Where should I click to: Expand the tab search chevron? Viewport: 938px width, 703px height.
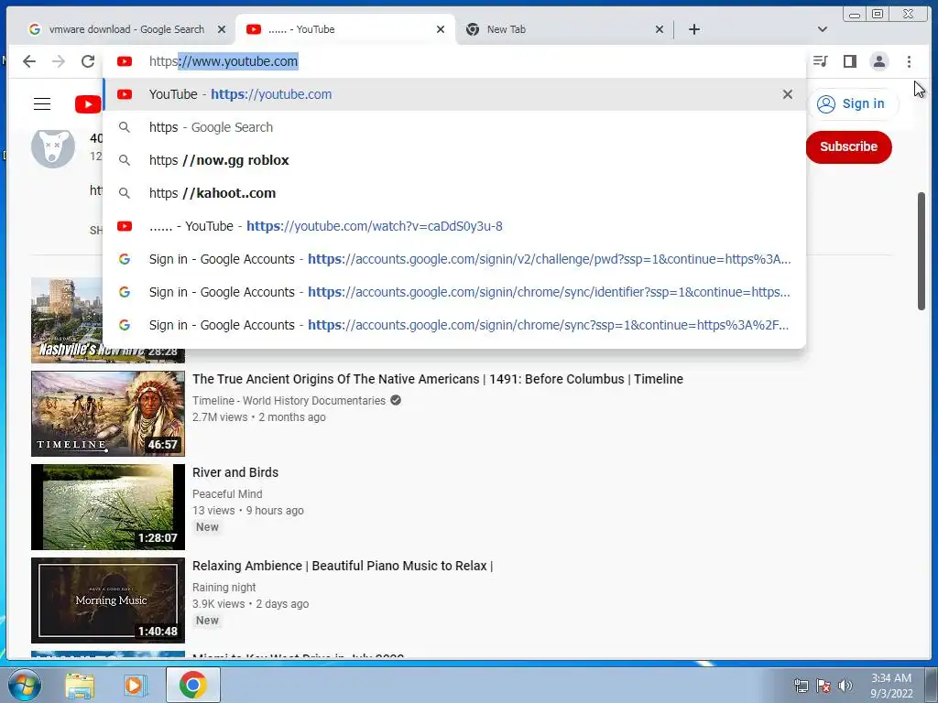[x=823, y=29]
